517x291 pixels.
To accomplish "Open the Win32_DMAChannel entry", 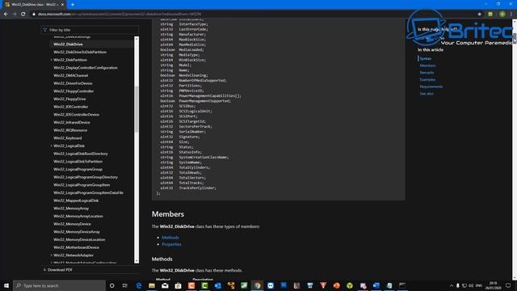I will click(70, 75).
